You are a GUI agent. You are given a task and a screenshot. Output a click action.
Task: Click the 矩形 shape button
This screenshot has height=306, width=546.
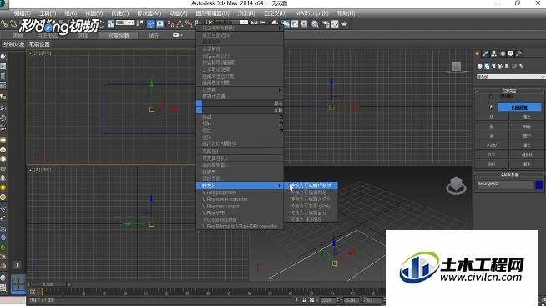point(527,117)
